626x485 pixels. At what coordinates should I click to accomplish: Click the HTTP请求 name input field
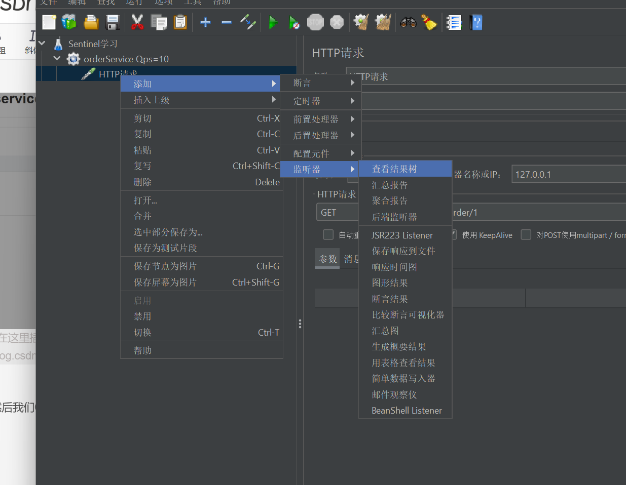[x=486, y=76]
